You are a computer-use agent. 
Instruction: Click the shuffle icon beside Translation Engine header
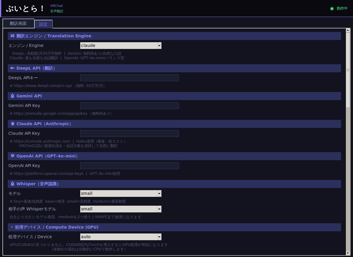pyautogui.click(x=12, y=36)
